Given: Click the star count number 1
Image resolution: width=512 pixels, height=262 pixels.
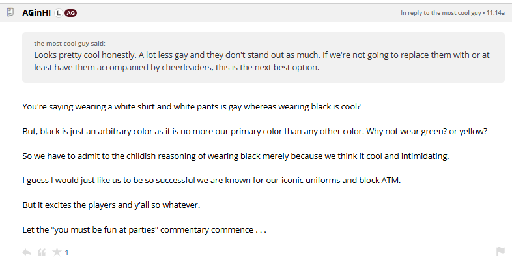Looking at the screenshot, I should (66, 253).
